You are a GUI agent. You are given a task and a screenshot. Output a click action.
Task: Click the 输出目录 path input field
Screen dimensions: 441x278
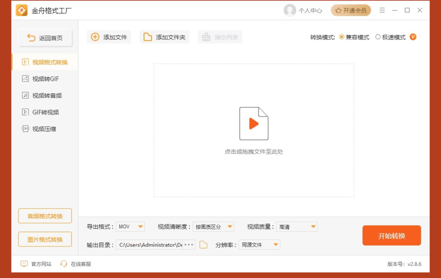pyautogui.click(x=149, y=245)
